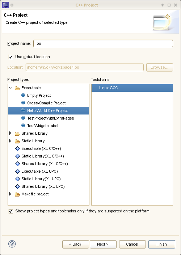Select the Static Library folder label
Screen dimensions: 181x255
[33, 141]
